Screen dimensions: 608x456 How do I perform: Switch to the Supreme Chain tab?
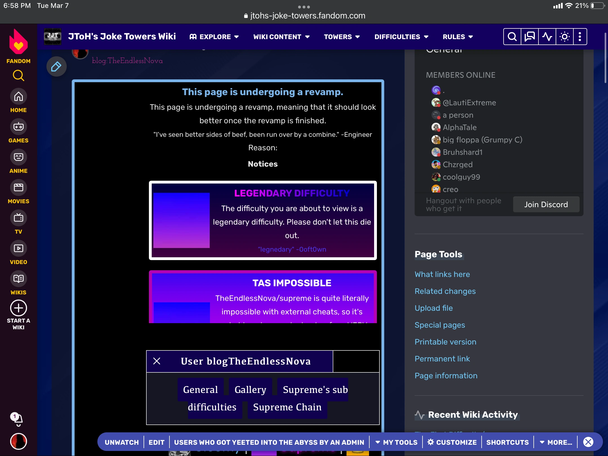point(287,407)
